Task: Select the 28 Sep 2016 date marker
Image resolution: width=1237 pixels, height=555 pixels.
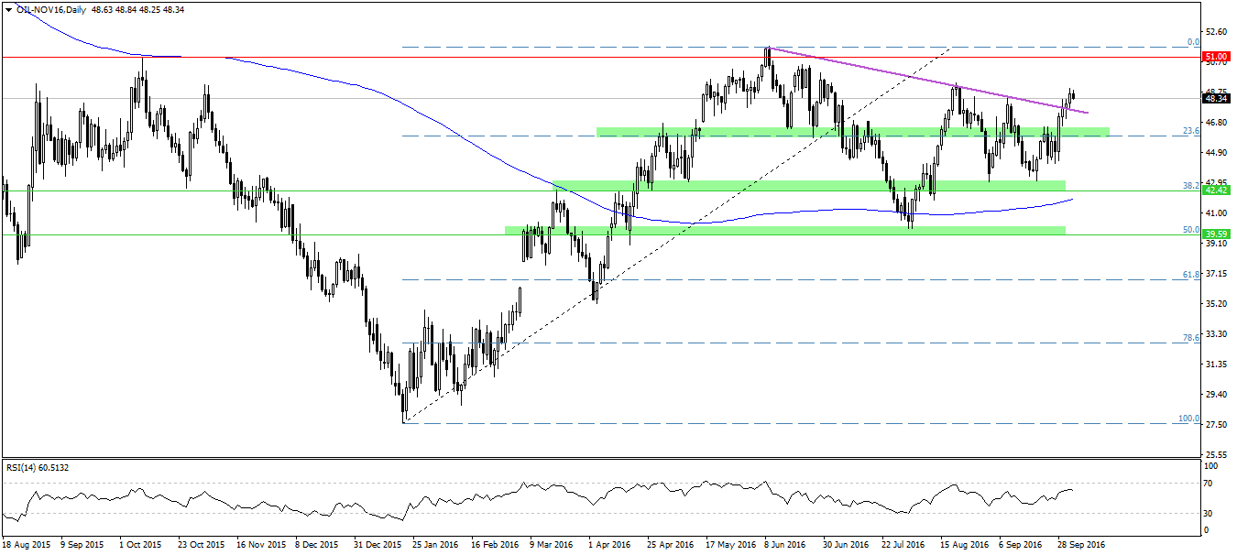Action: 1082,544
